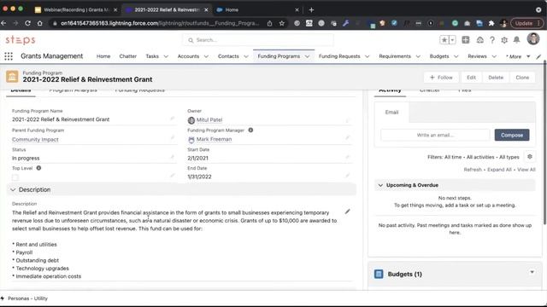Edit the Description field with pencil icon
Image resolution: width=547 pixels, height=307 pixels.
click(347, 211)
